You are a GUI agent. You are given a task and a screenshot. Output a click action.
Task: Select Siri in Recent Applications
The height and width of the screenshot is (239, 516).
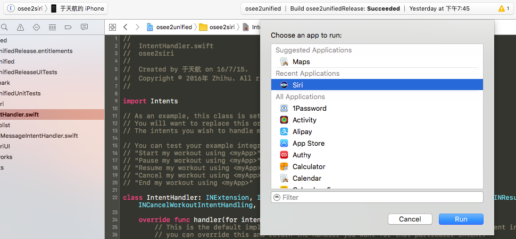(x=377, y=85)
